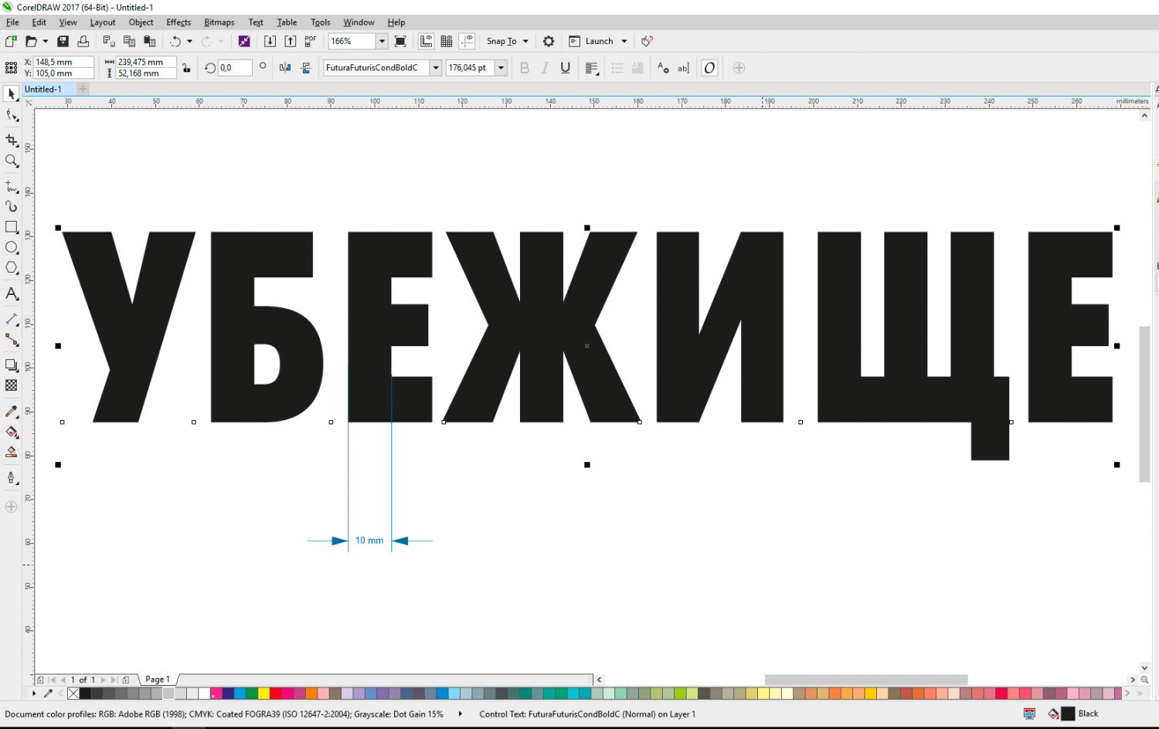Open the Effects menu
The width and height of the screenshot is (1159, 729).
pyautogui.click(x=178, y=22)
